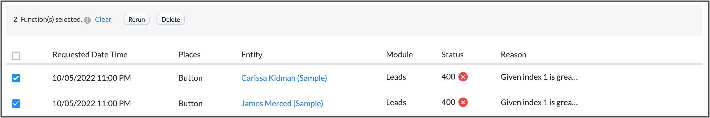Click the Reason column header
This screenshot has width=710, height=118.
513,55
